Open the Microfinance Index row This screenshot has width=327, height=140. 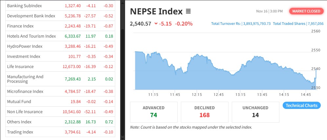pos(25,92)
